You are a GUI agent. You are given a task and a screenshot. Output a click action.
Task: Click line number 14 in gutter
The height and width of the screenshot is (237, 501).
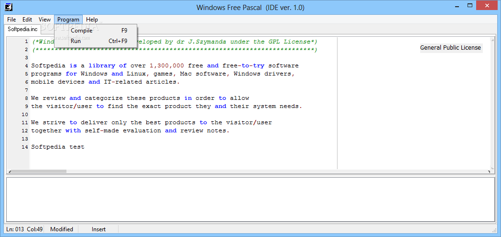point(25,147)
